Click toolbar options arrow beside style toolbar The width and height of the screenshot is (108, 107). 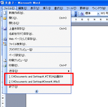(76, 14)
